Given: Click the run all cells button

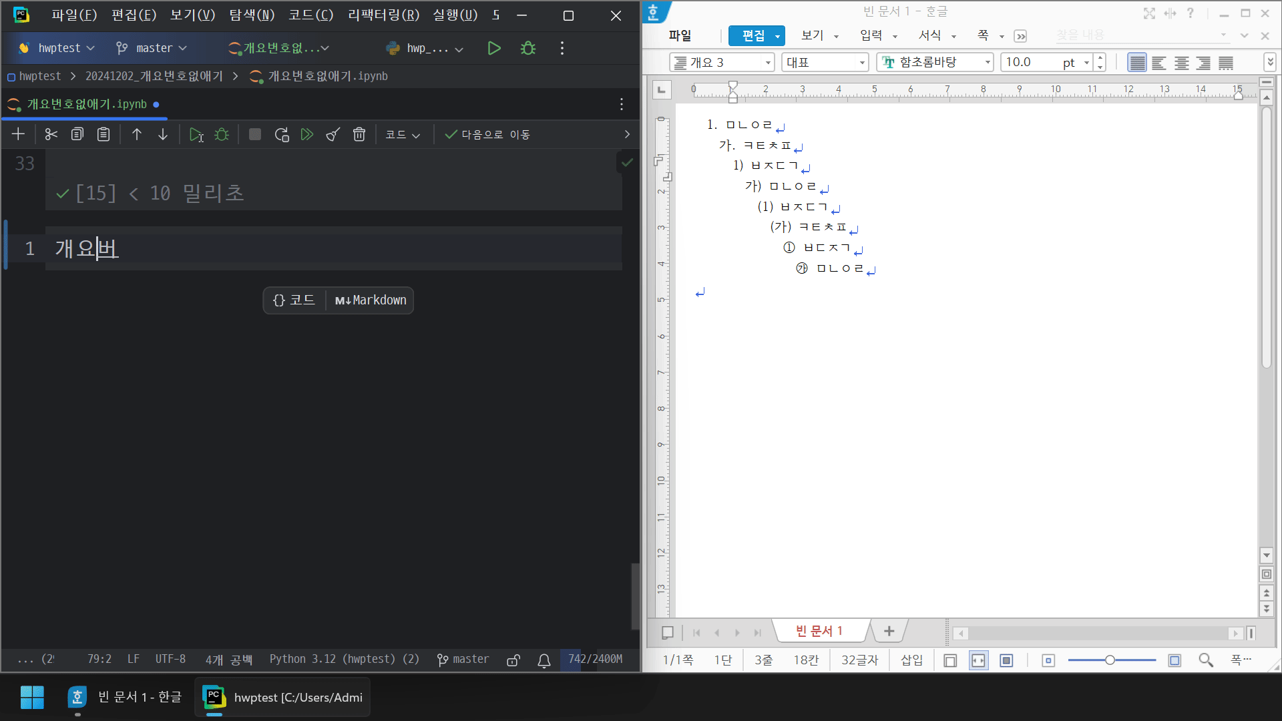Looking at the screenshot, I should coord(307,135).
